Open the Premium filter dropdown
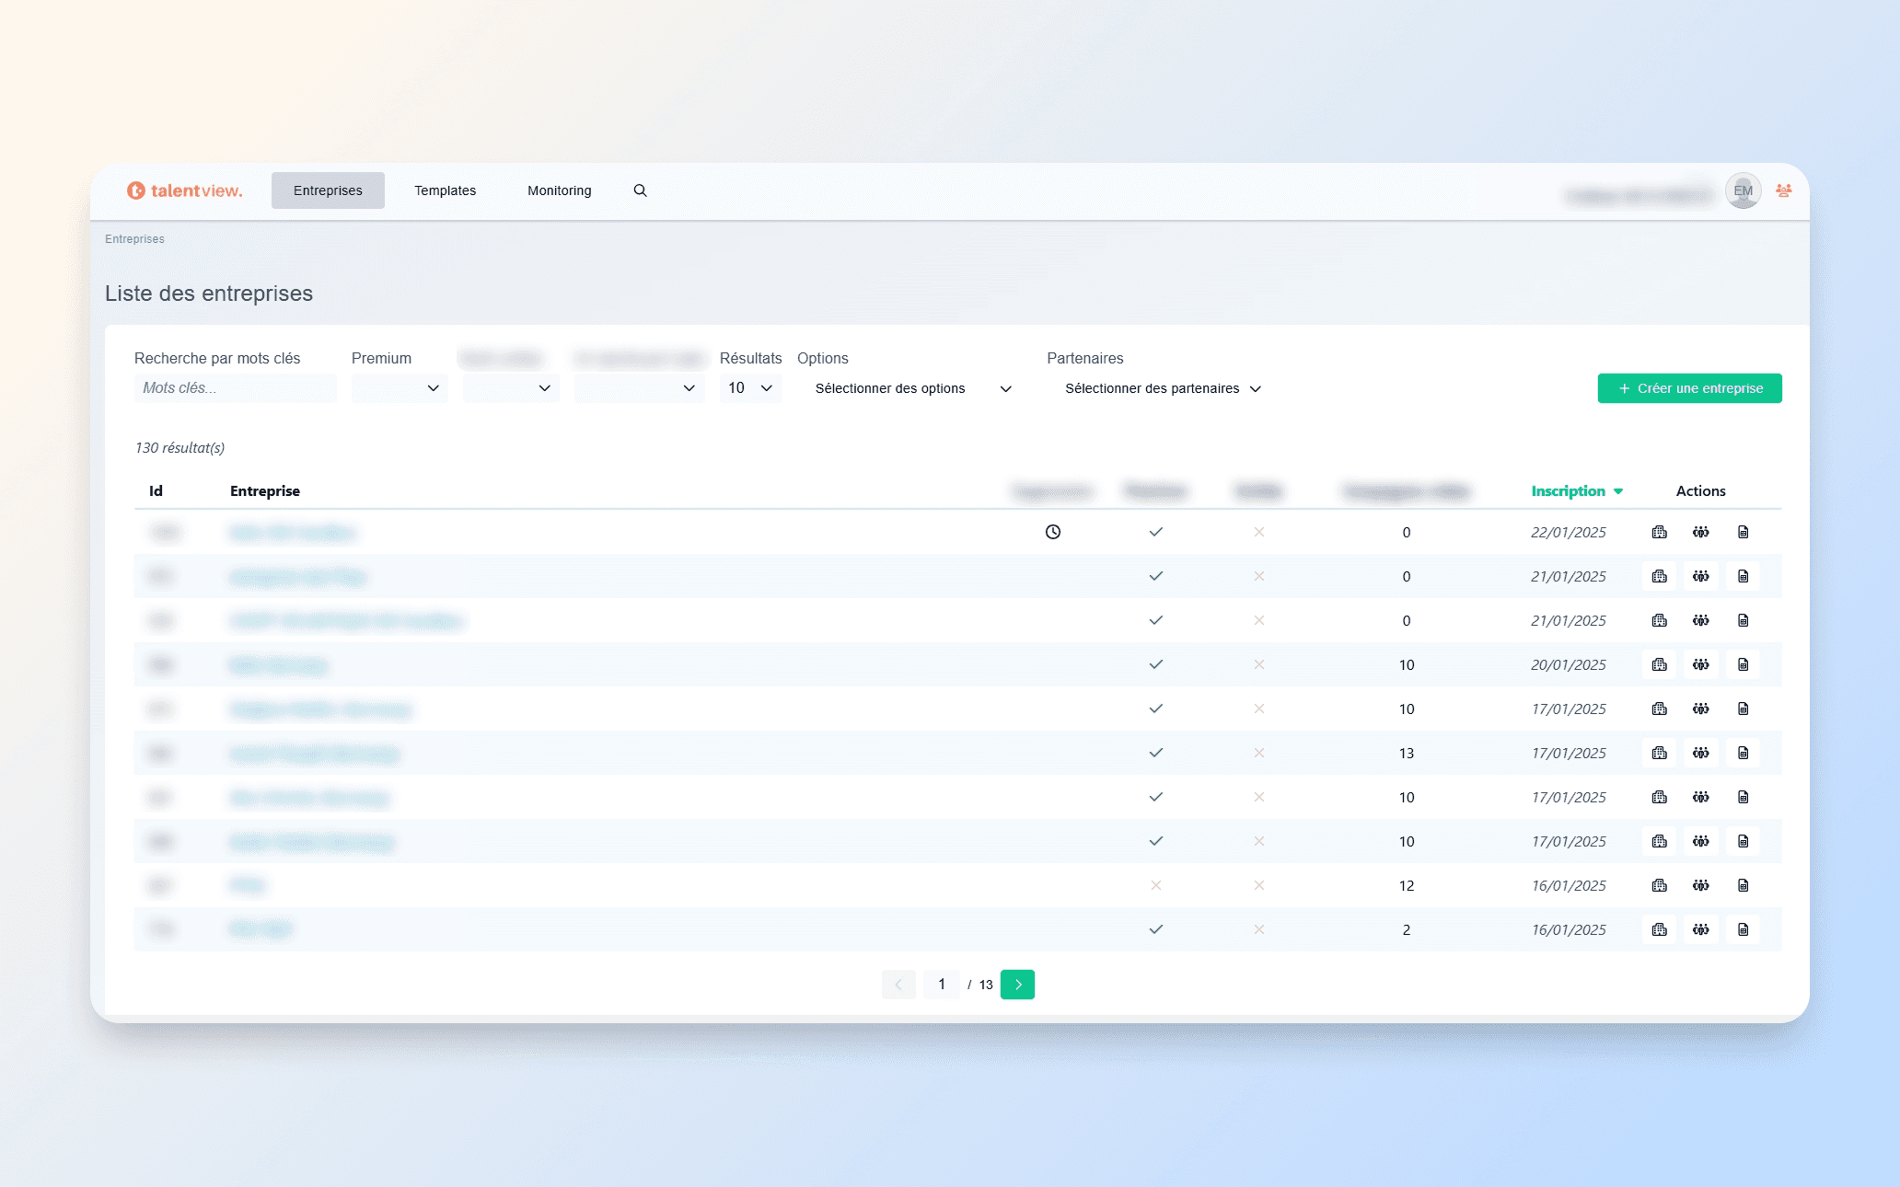The width and height of the screenshot is (1900, 1187). click(399, 388)
